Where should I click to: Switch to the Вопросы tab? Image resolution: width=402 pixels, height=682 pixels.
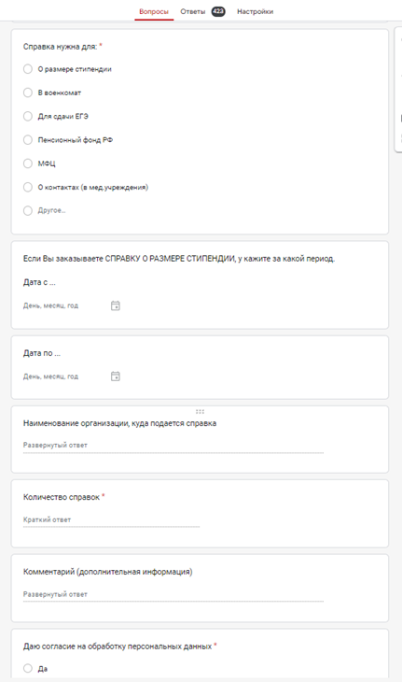tap(154, 12)
